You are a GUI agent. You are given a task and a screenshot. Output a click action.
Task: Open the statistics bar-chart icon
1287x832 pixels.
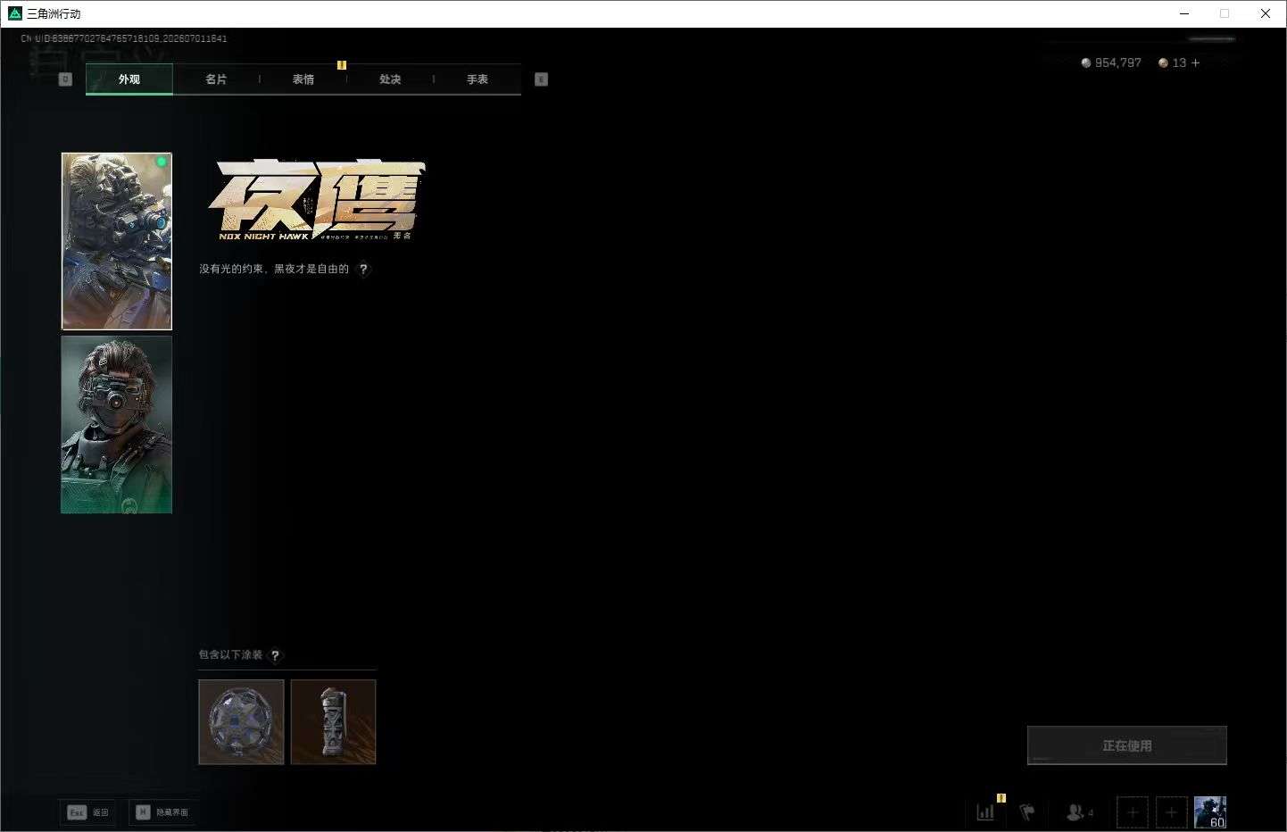(985, 812)
